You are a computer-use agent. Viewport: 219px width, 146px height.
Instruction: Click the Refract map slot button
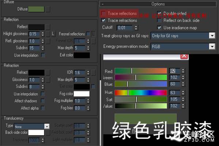[x=48, y=72]
